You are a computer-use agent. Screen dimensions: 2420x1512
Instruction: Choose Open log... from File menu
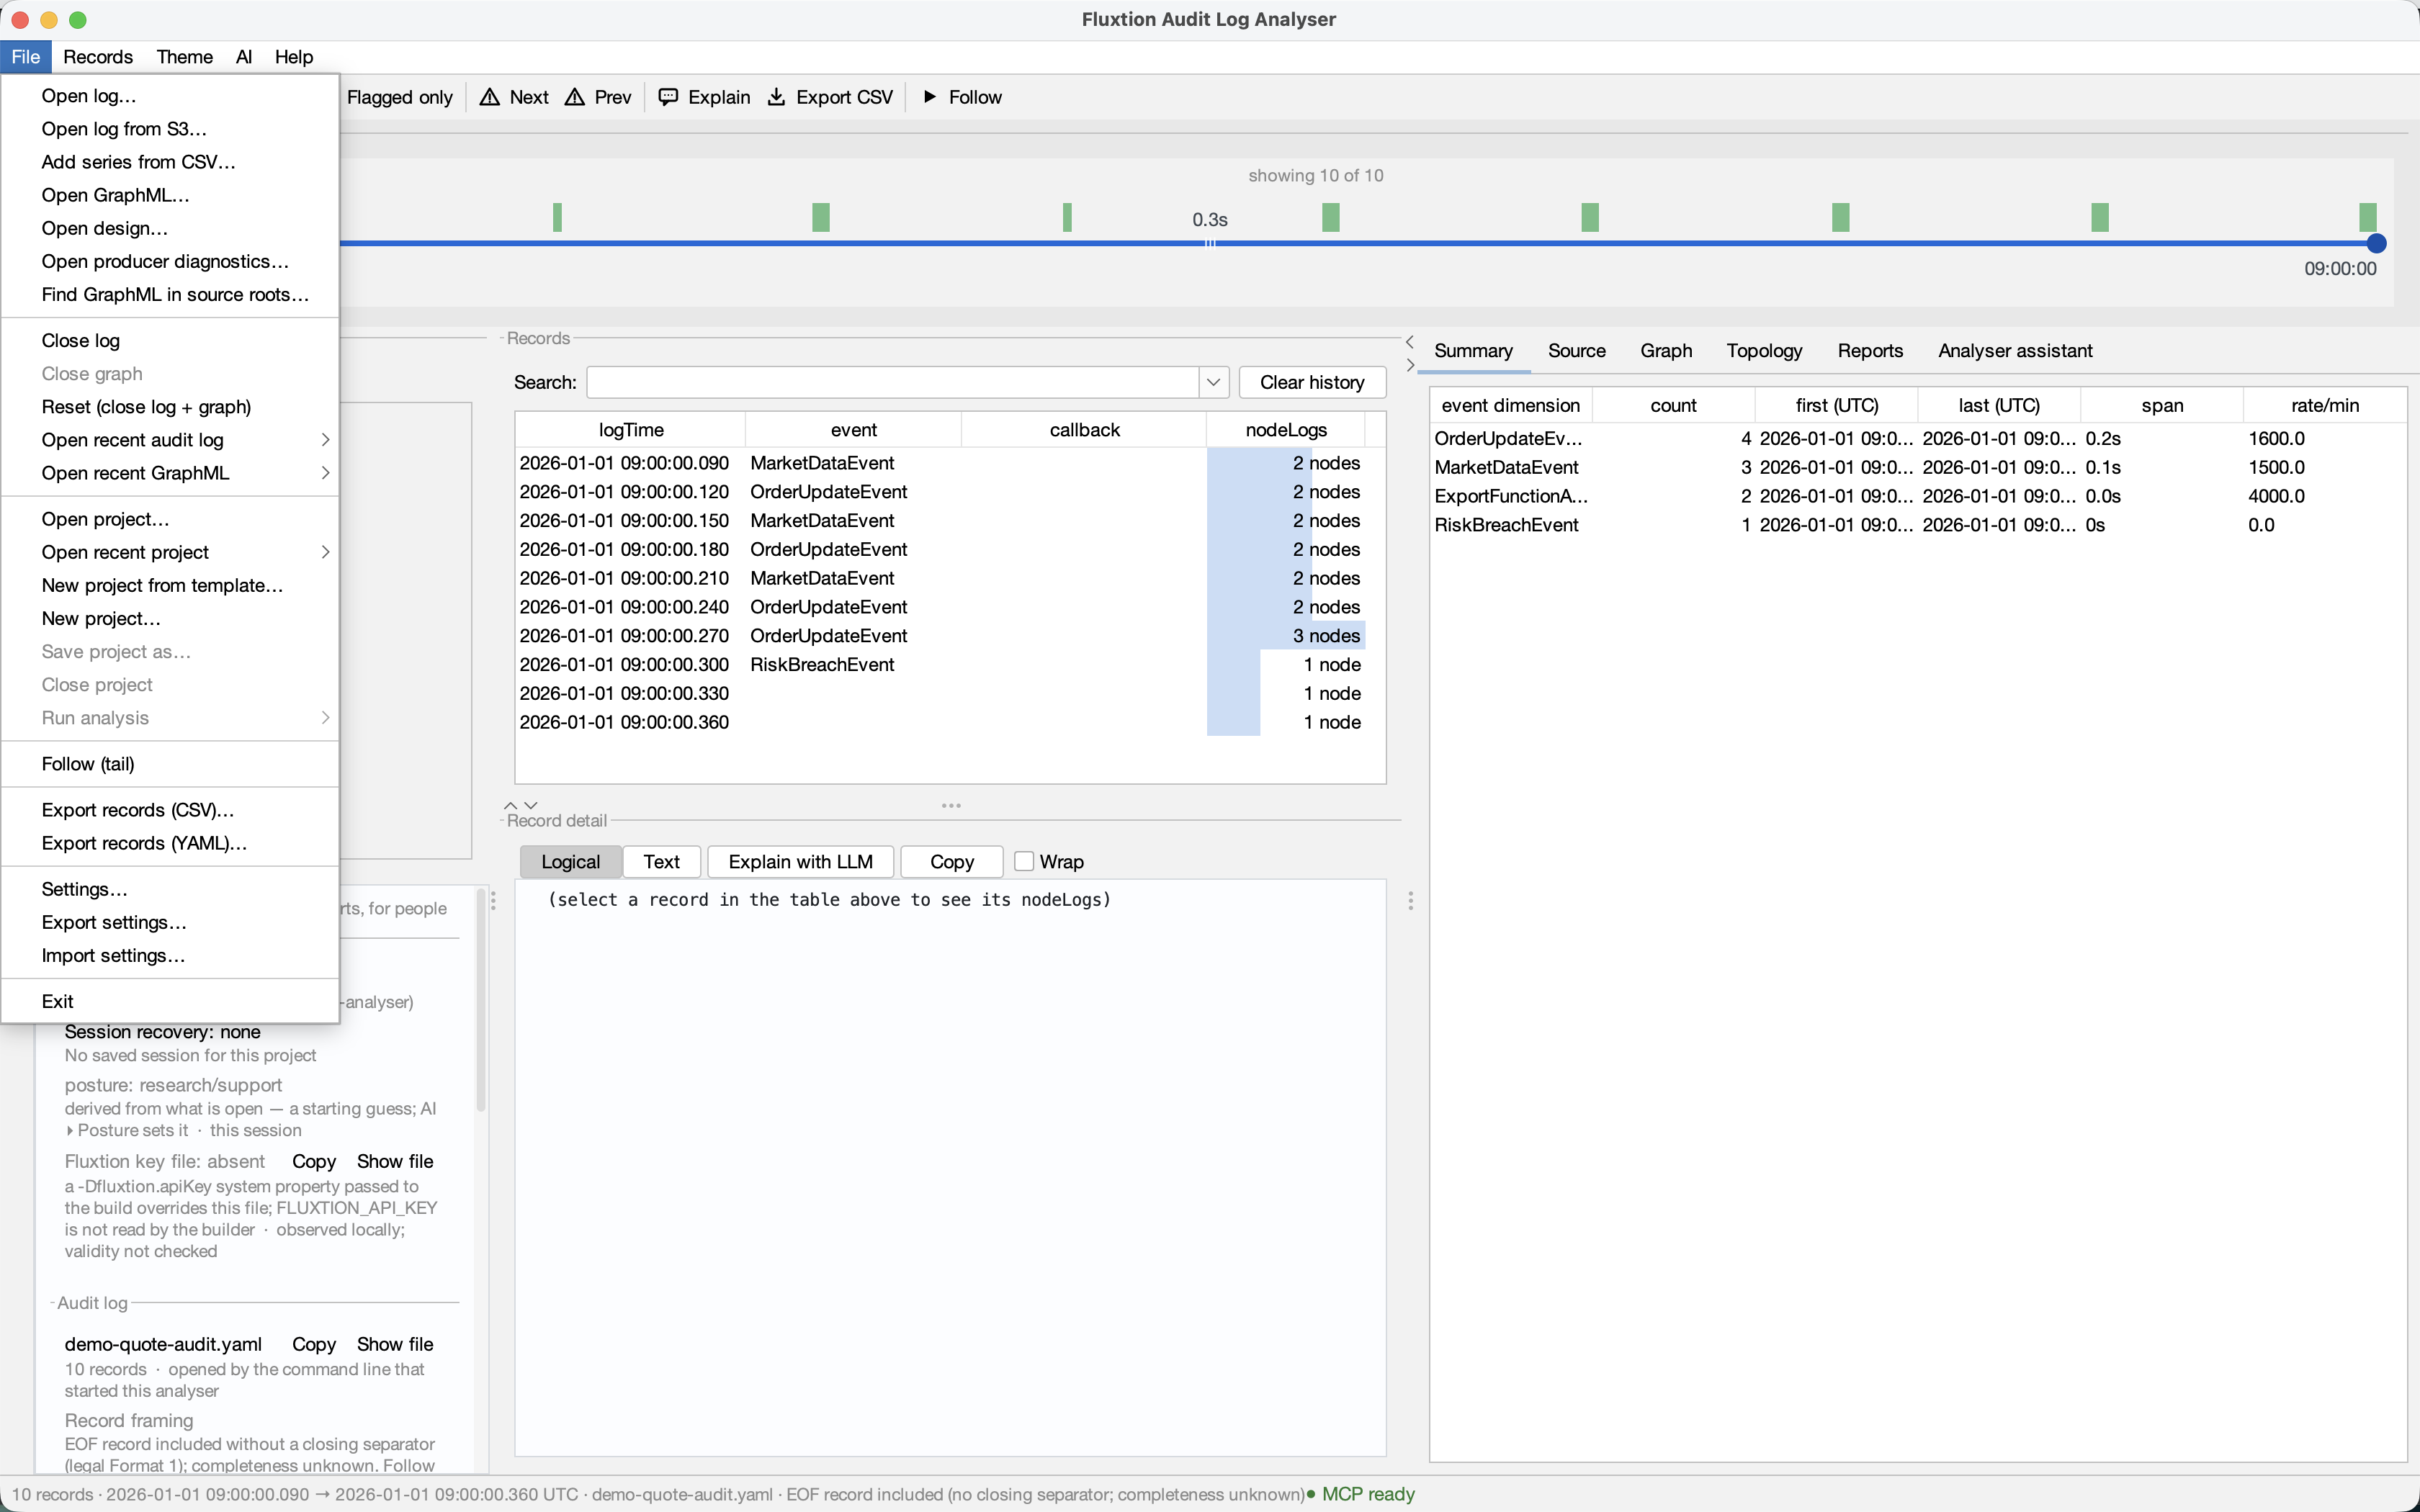pyautogui.click(x=170, y=96)
